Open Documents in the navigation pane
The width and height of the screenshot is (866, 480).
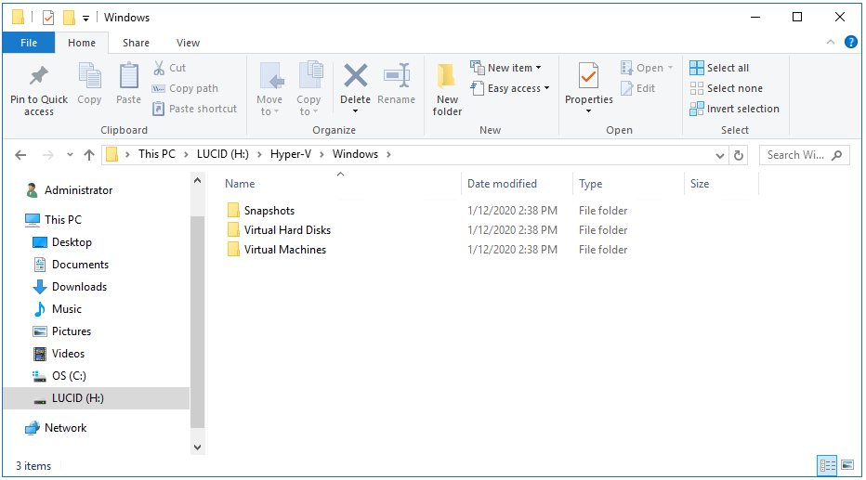(80, 265)
